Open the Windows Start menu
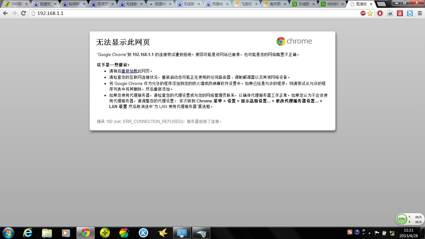 click(x=8, y=233)
